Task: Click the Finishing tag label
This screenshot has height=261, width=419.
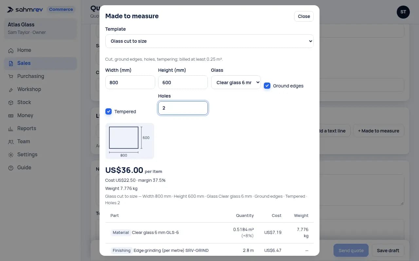Action: [121, 251]
